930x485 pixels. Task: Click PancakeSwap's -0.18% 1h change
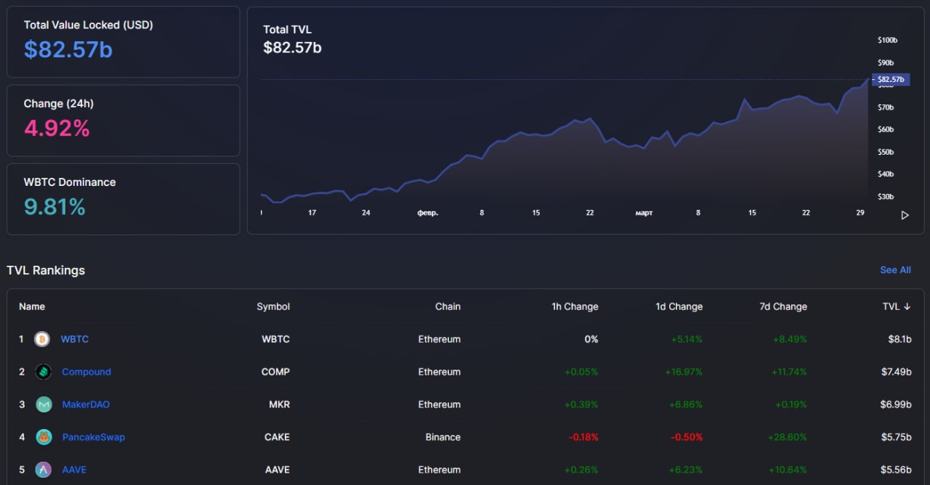pyautogui.click(x=583, y=437)
